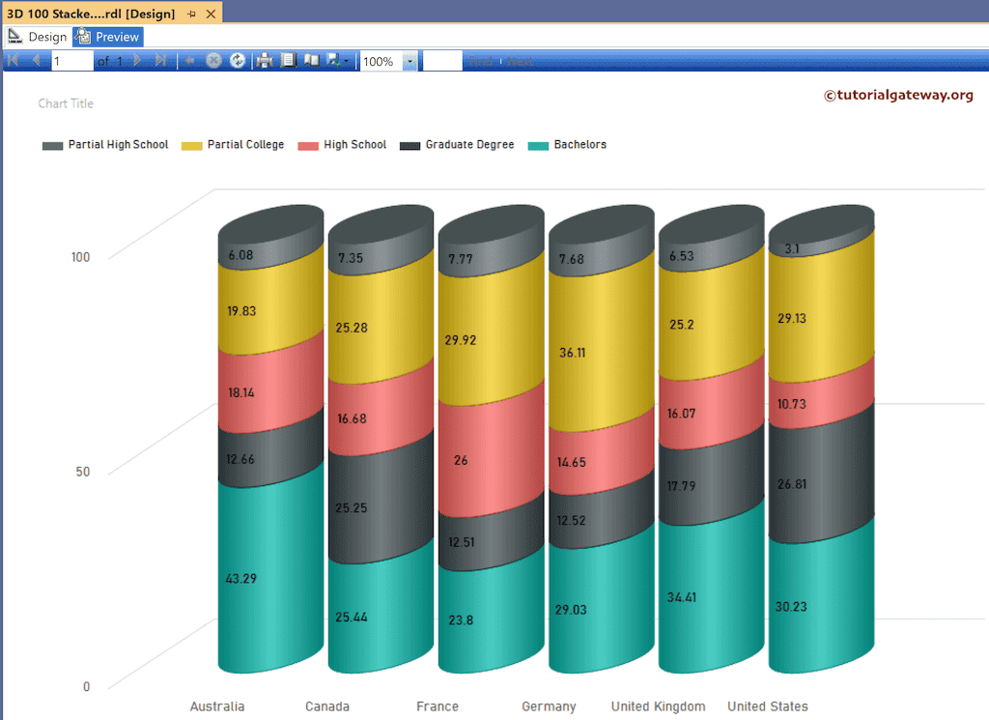The image size is (989, 720).
Task: Click inside the page number input field
Action: tap(71, 60)
